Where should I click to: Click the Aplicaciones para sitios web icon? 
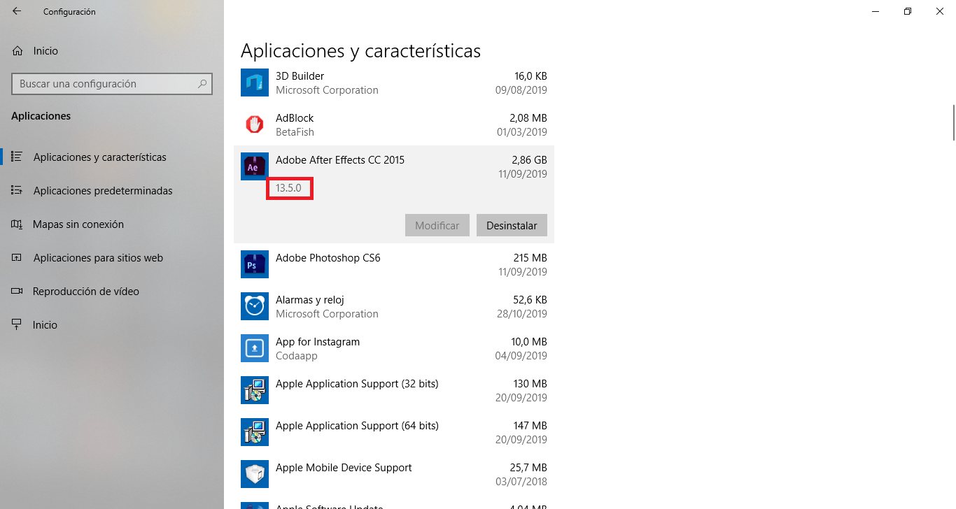point(17,257)
